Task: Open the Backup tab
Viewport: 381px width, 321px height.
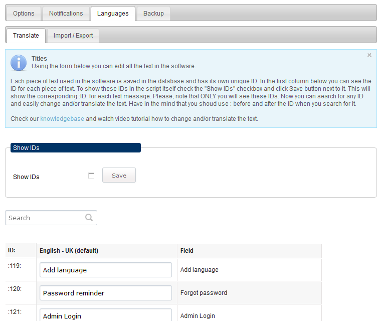Action: tap(153, 14)
